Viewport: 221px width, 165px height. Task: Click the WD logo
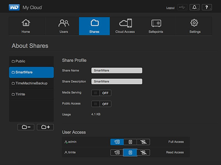pos(14,7)
